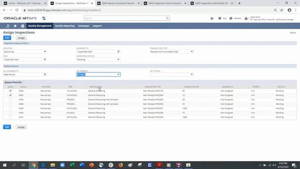Bookmark this page with star icon
The height and width of the screenshot is (169, 300).
(282, 10)
